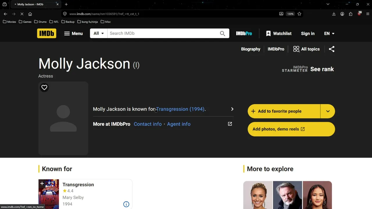Stop loading the page
Viewport: 372px width, 209px height.
(x=22, y=14)
